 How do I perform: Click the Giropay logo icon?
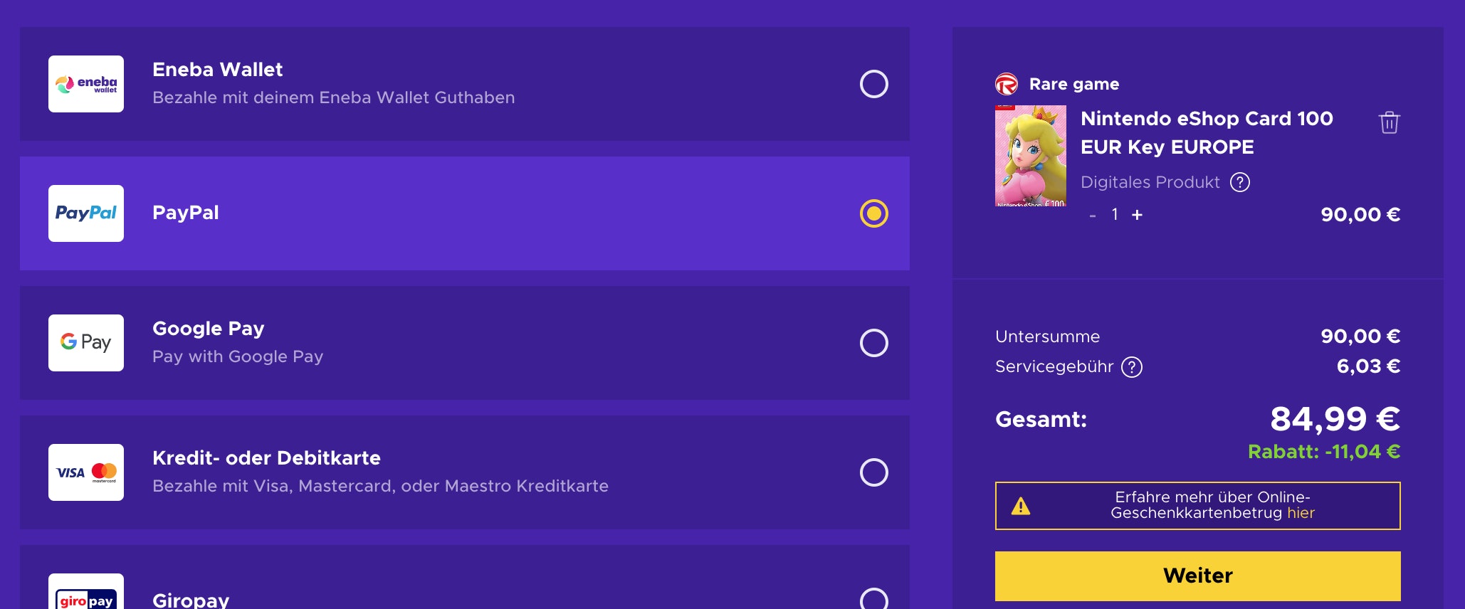point(85,598)
